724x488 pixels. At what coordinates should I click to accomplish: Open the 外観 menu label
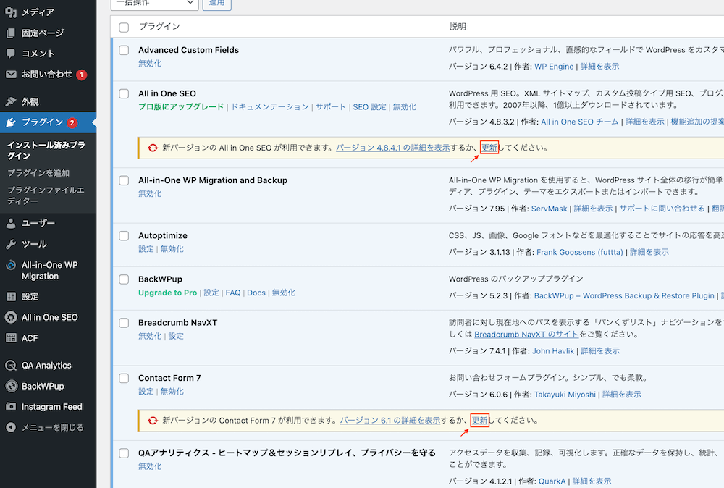[30, 101]
